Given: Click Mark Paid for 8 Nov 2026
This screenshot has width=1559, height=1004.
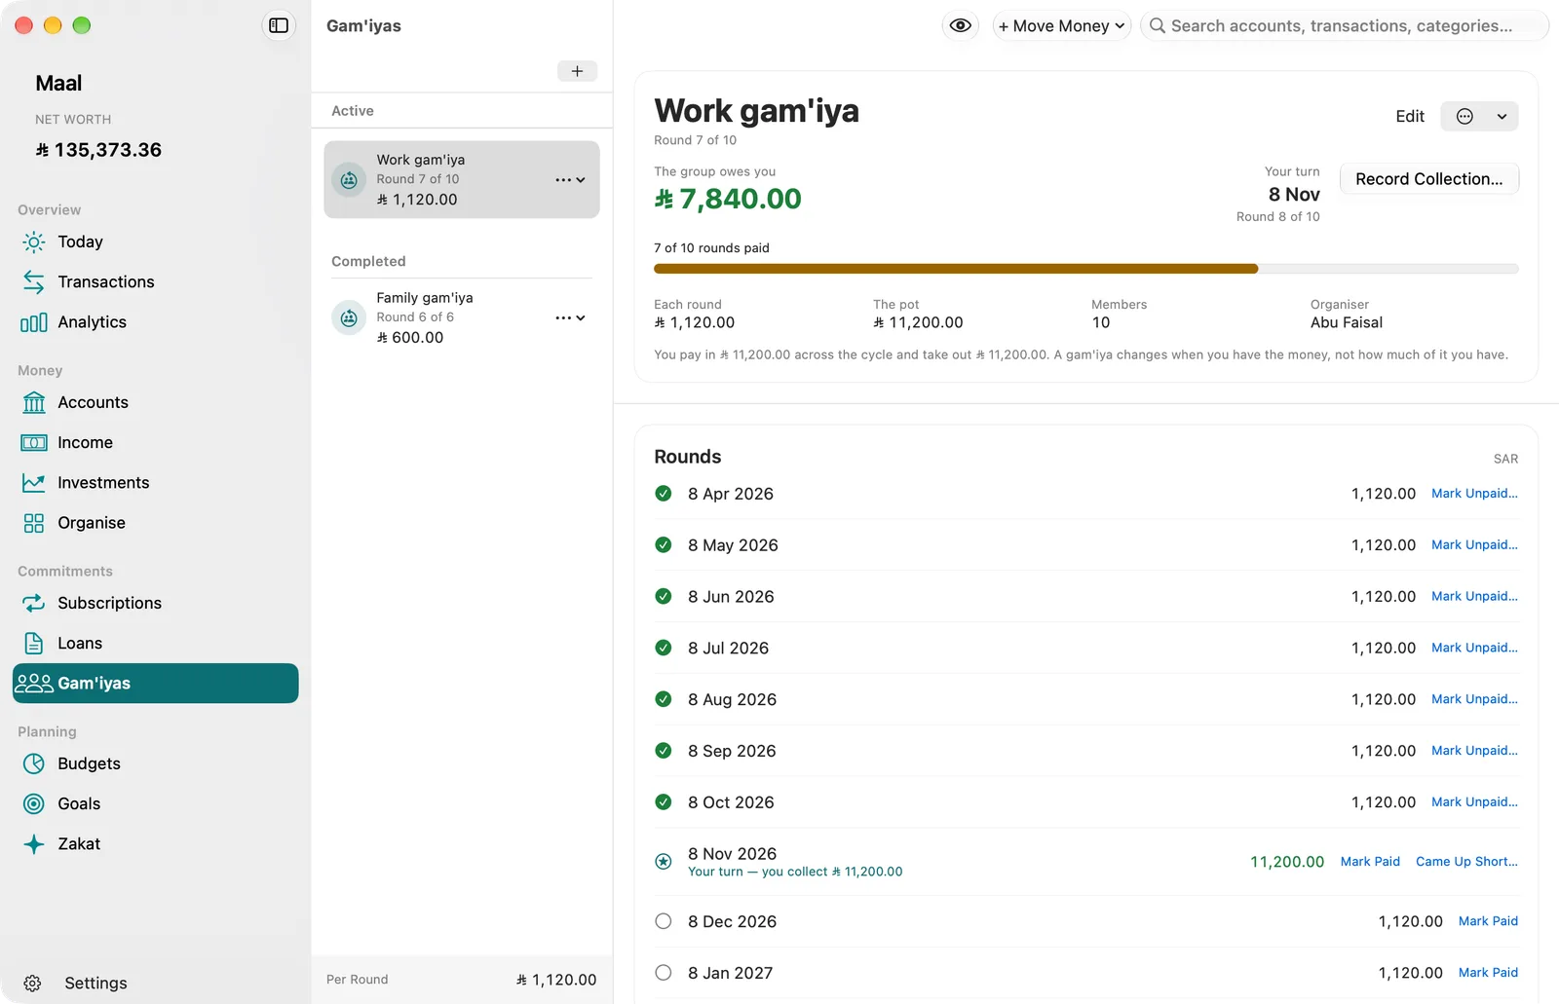Looking at the screenshot, I should click(1370, 862).
